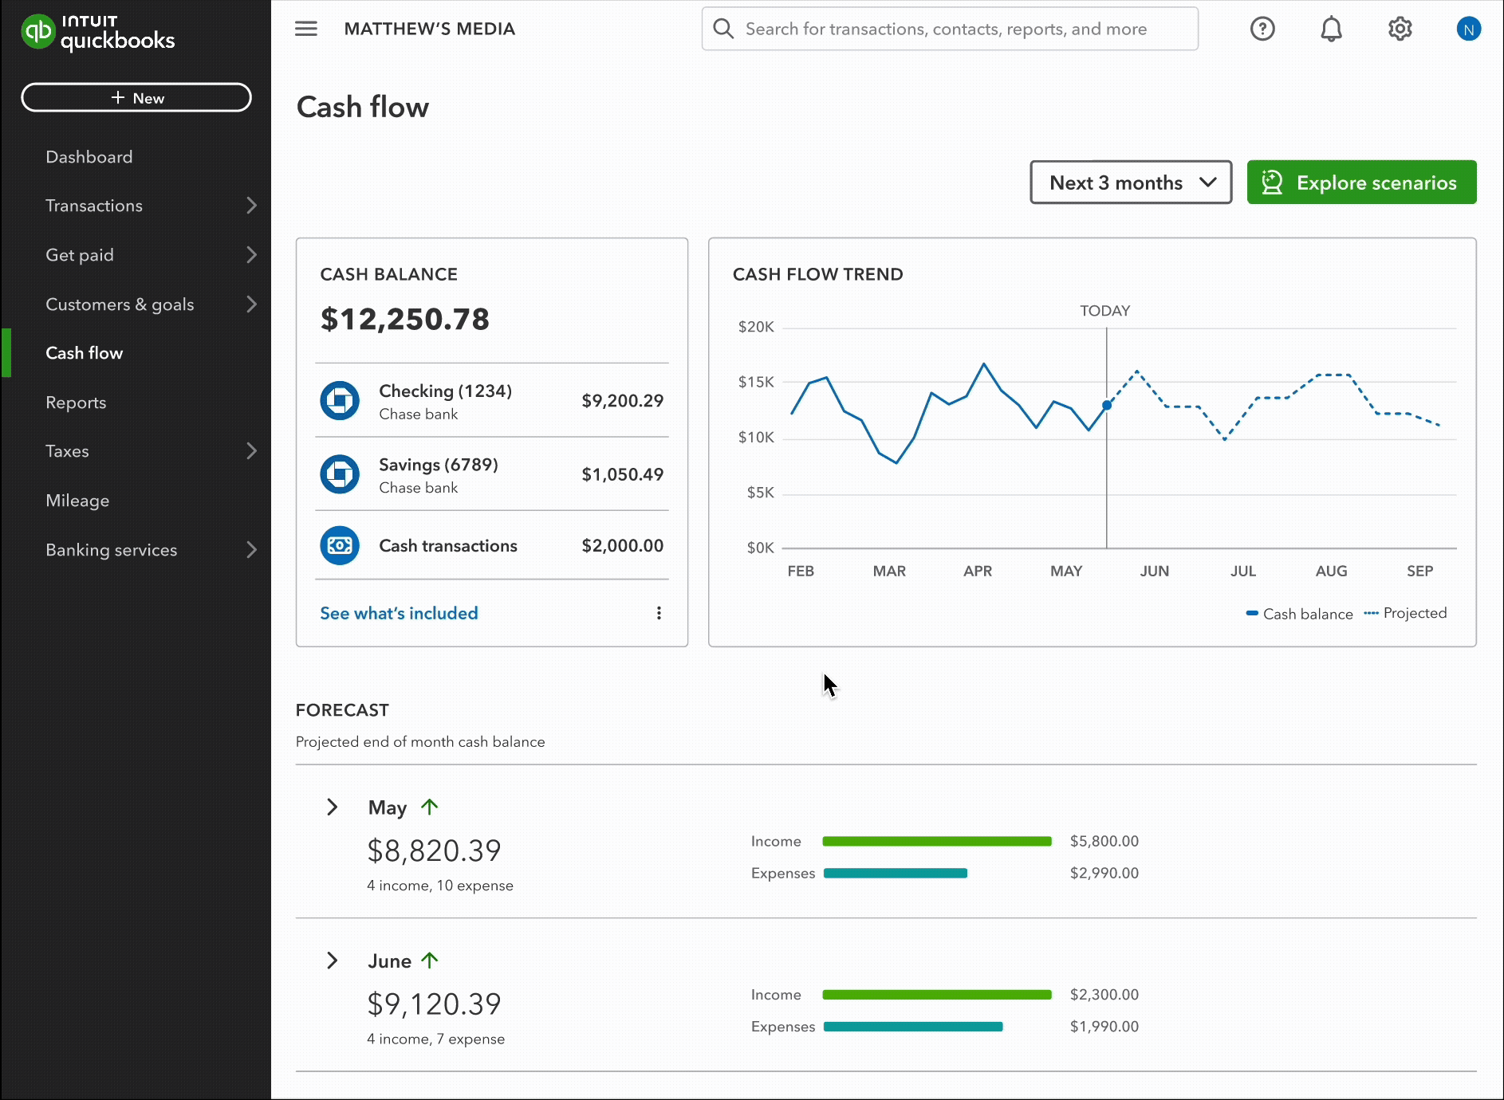This screenshot has height=1100, width=1504.
Task: Open the hamburger navigation menu
Action: coord(306,29)
